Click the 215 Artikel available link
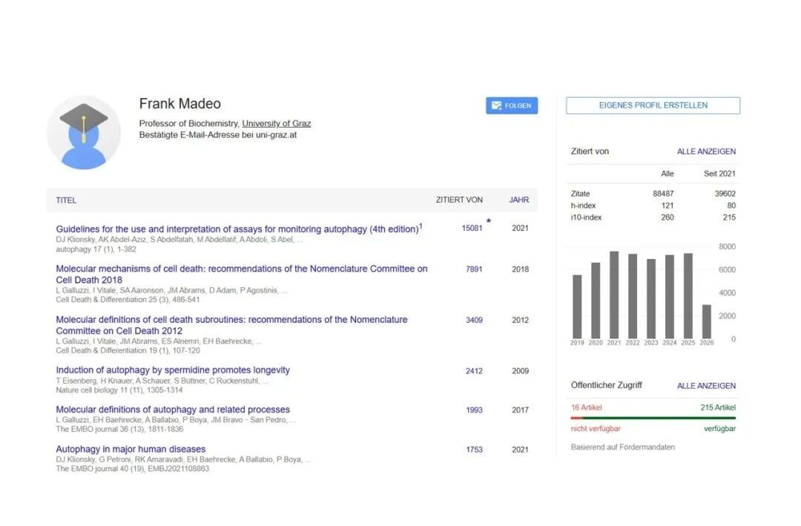Screen dimensions: 801x526 click(718, 407)
